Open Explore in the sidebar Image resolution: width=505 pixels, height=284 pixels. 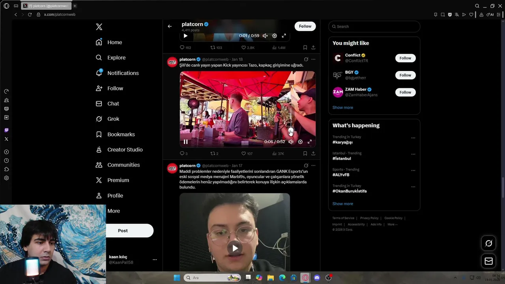[110, 58]
